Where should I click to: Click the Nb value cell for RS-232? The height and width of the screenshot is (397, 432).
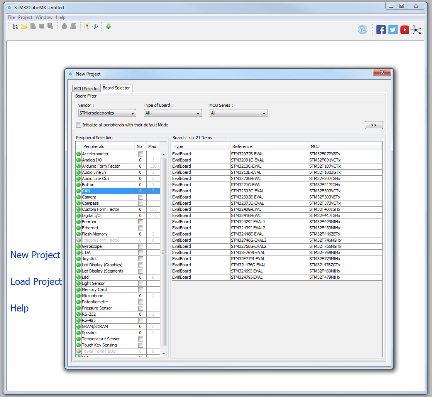point(141,314)
